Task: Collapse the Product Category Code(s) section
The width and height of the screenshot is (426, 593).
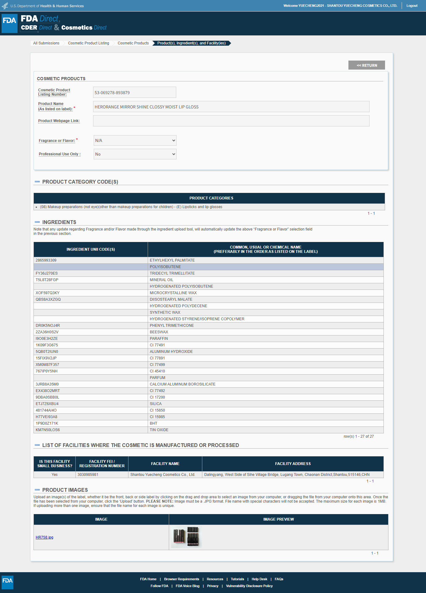Action: [37, 182]
